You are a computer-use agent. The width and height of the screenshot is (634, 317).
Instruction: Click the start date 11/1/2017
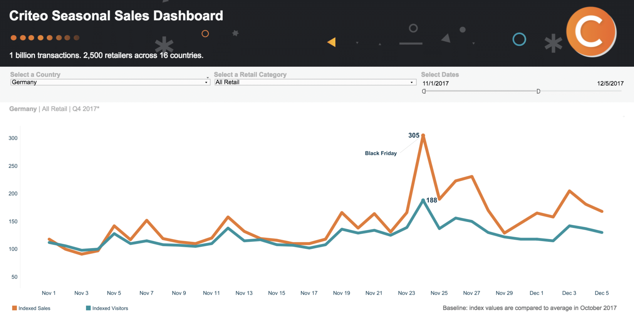435,84
